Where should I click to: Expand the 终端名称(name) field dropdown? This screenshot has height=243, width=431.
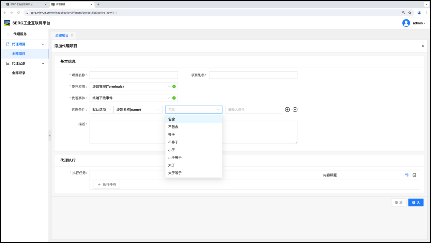138,109
